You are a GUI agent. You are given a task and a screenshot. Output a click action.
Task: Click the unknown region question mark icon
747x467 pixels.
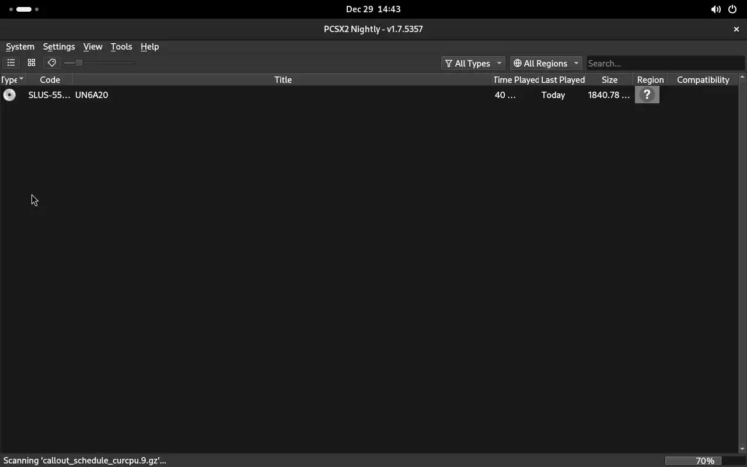[x=647, y=95]
